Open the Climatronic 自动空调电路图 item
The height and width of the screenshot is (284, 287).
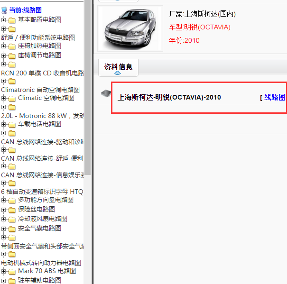(40, 90)
